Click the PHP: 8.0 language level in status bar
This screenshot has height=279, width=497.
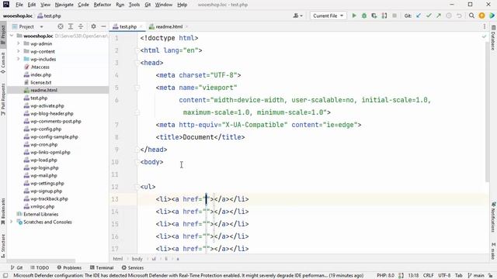click(x=385, y=276)
